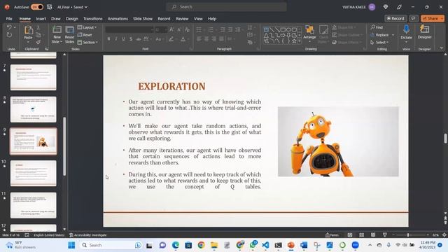Open the Design tab

(71, 19)
